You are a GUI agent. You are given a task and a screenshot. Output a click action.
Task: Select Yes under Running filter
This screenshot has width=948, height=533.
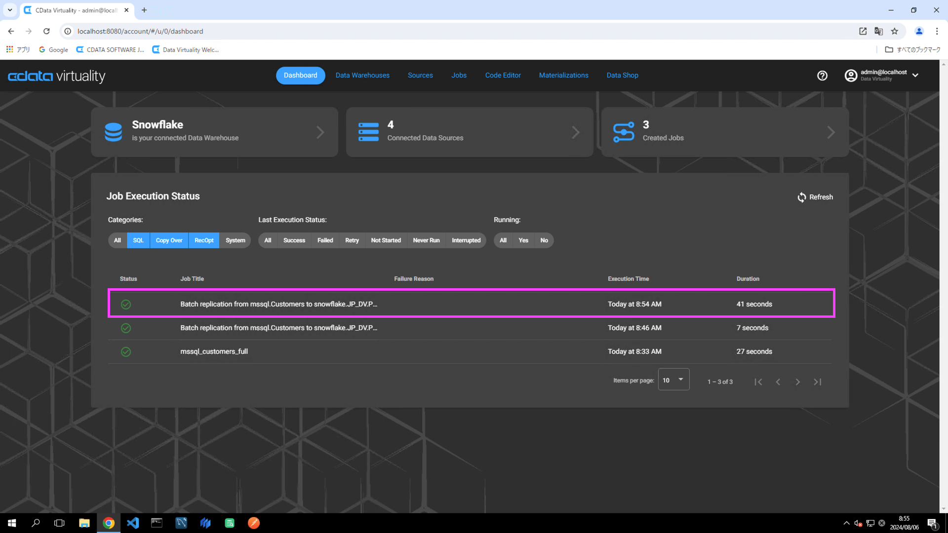pyautogui.click(x=523, y=240)
